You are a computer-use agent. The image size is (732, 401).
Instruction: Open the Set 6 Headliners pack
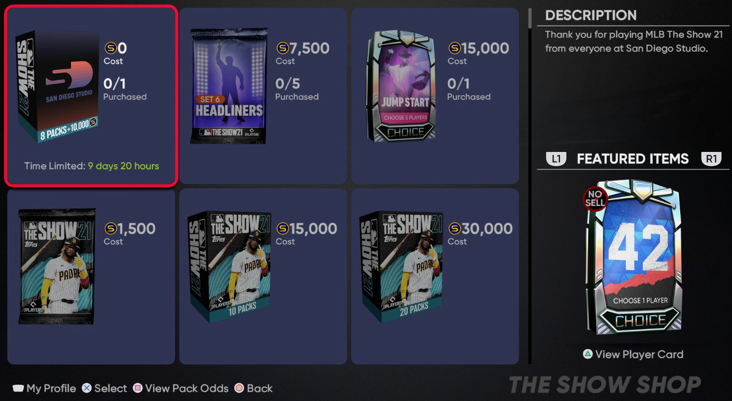[263, 96]
